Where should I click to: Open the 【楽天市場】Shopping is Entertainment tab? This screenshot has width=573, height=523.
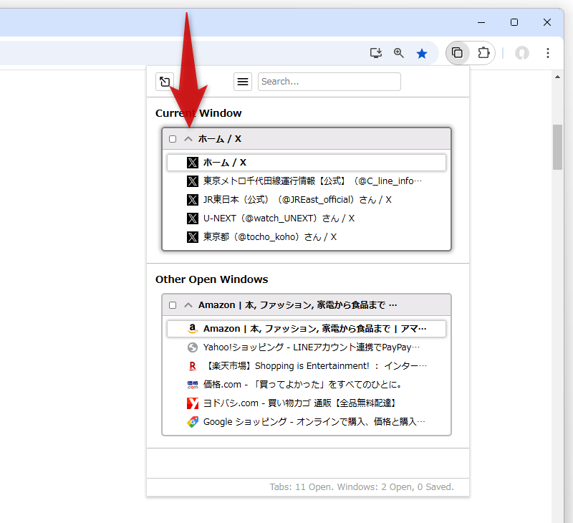coord(307,366)
